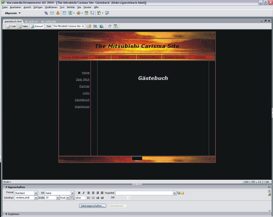The width and height of the screenshot is (273, 217).
Task: Switch to the gb_config.php tab
Action: [x=48, y=21]
